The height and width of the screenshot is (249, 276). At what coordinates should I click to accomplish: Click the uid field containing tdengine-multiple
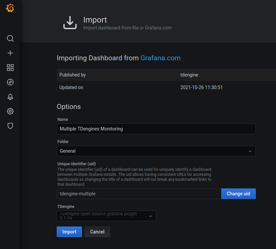pos(139,194)
